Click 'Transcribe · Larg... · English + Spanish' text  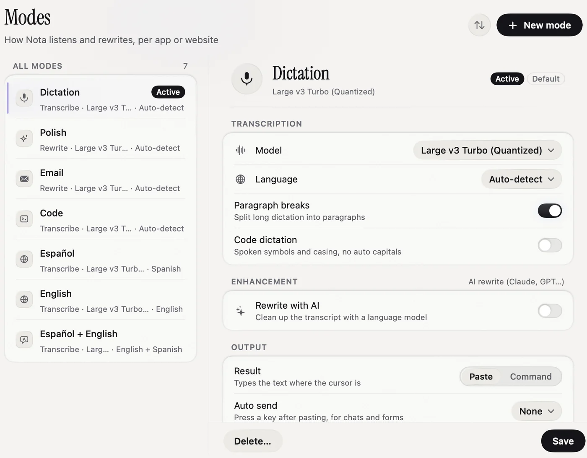pos(111,349)
